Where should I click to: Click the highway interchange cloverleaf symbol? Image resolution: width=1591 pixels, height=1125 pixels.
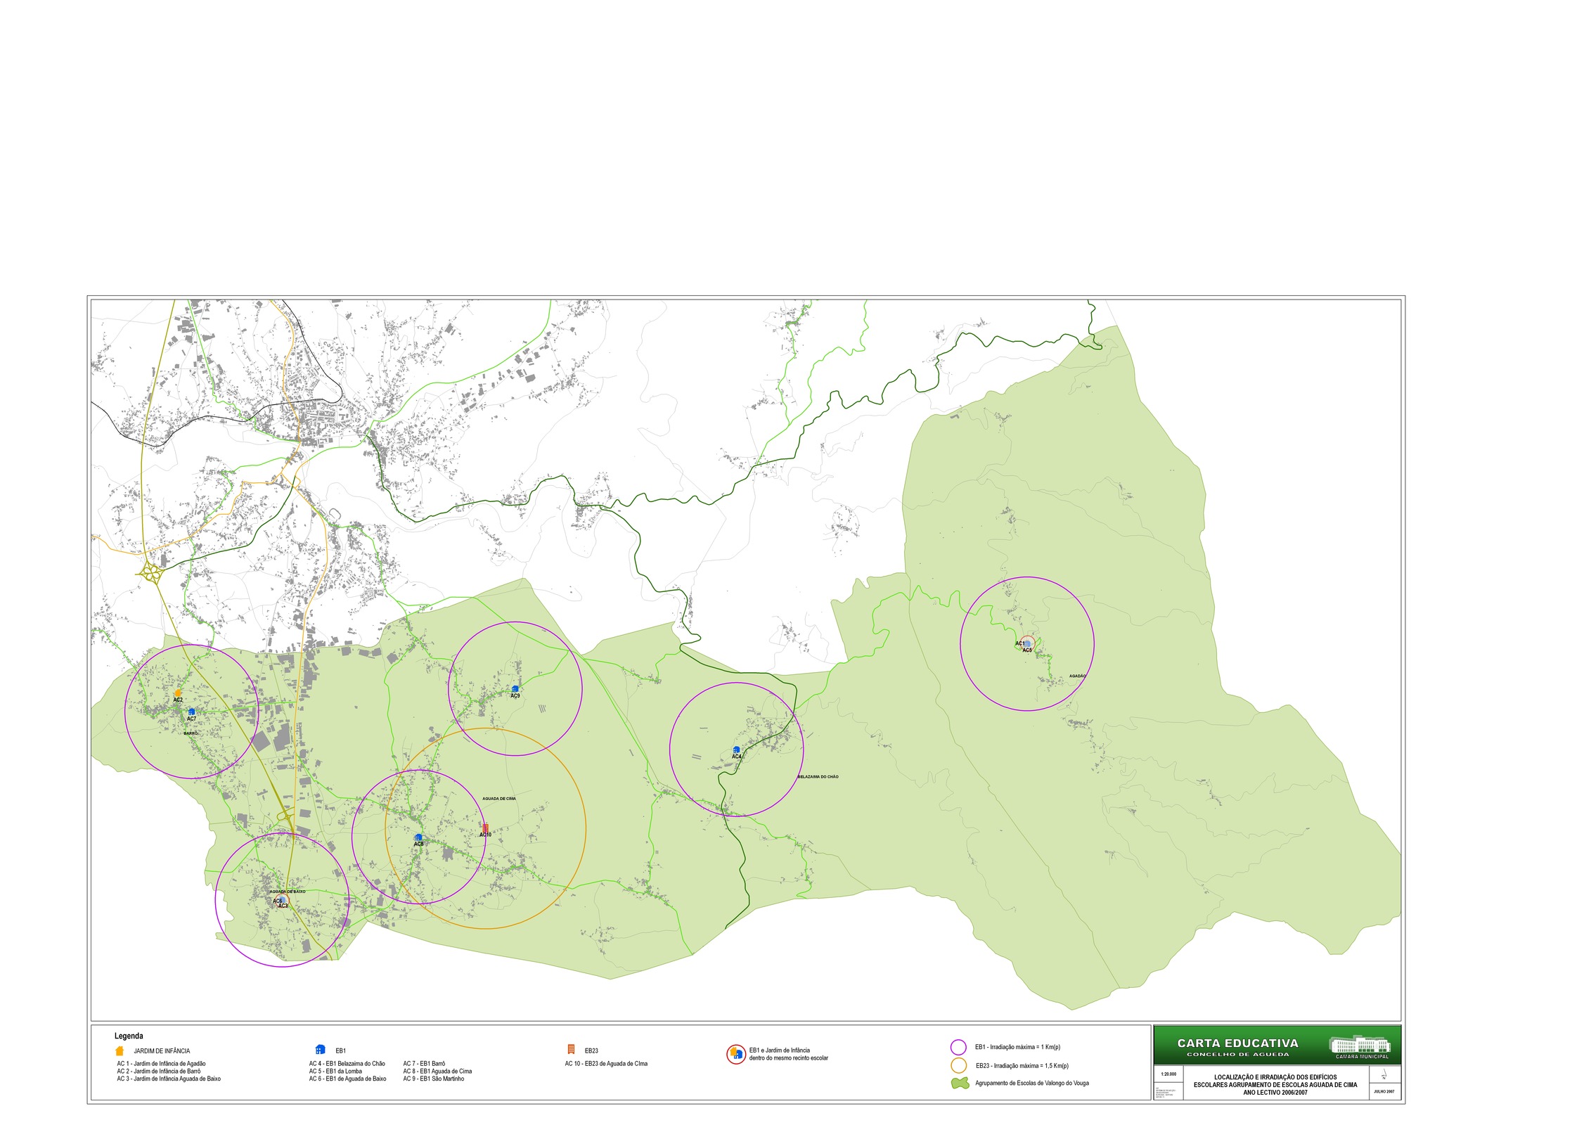coord(151,573)
